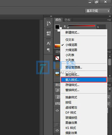Screen dimensions: 112x135
Task: Load the 按钮 style set
Action: point(84,102)
